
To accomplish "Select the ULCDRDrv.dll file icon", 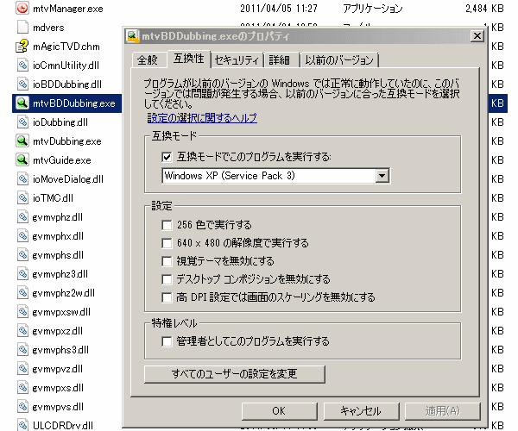I will point(22,424).
